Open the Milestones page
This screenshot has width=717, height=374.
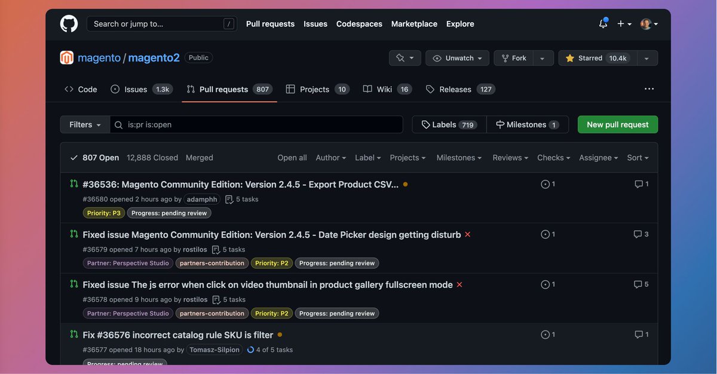527,124
